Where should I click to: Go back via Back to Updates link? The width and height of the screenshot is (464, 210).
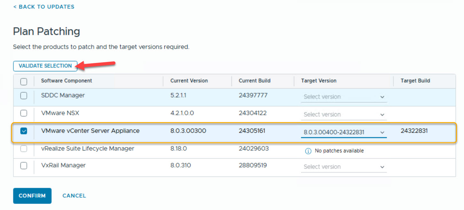point(44,7)
